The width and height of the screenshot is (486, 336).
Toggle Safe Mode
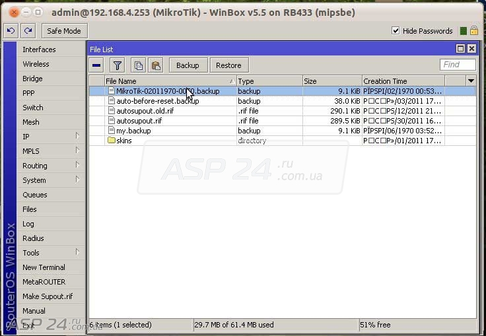coord(65,30)
